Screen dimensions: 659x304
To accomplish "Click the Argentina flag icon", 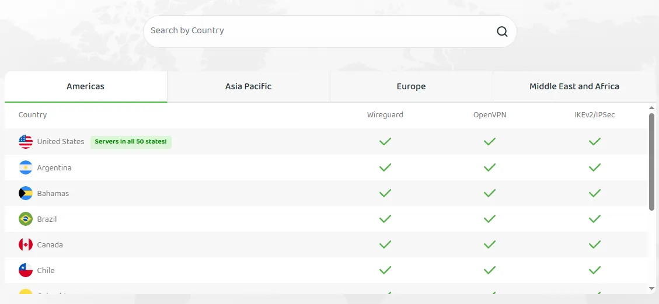I will pyautogui.click(x=26, y=167).
